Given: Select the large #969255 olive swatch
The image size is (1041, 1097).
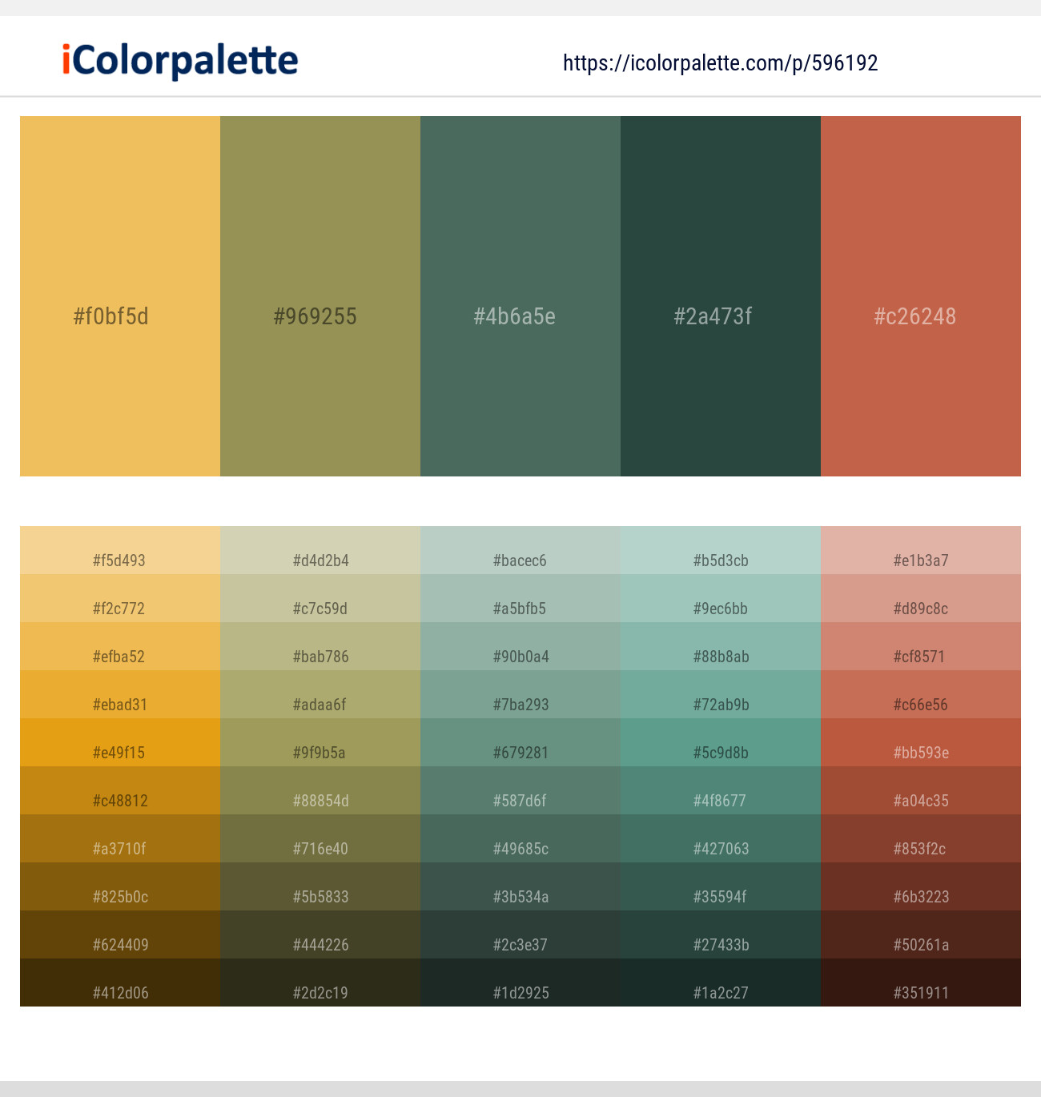Looking at the screenshot, I should coord(320,296).
